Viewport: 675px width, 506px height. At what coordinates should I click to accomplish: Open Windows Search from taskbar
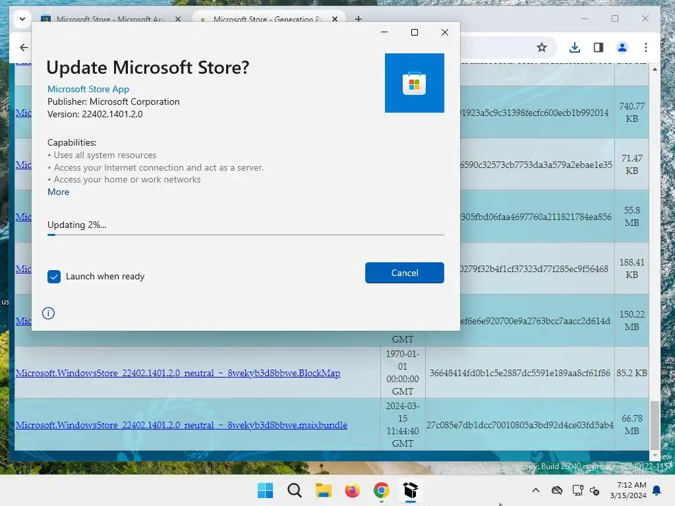click(295, 490)
